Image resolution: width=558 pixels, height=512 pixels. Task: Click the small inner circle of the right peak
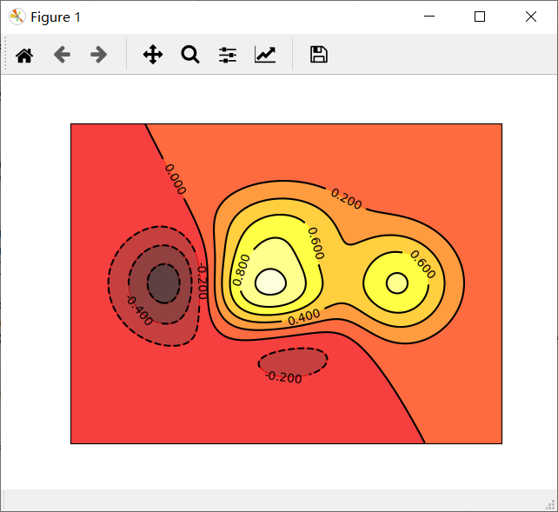coord(397,283)
